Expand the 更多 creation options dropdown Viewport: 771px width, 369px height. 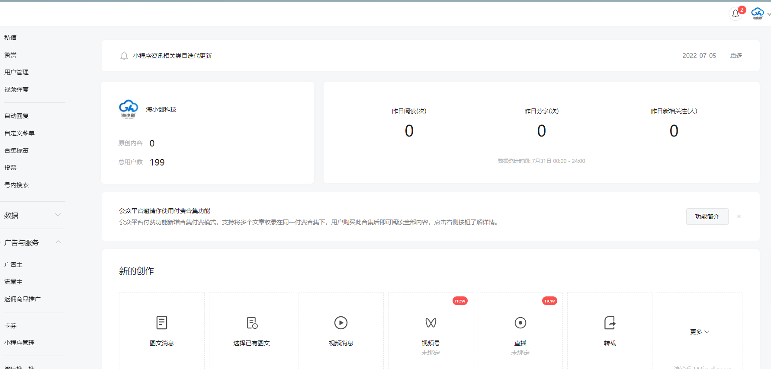tap(699, 332)
